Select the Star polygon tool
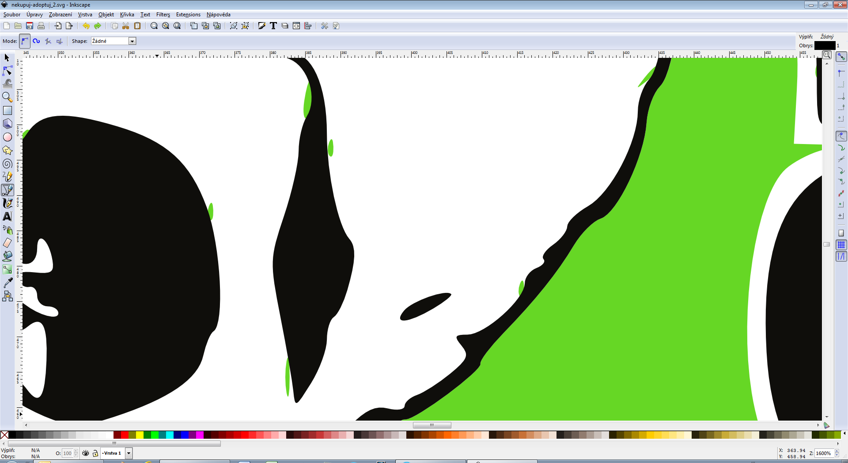 click(7, 150)
